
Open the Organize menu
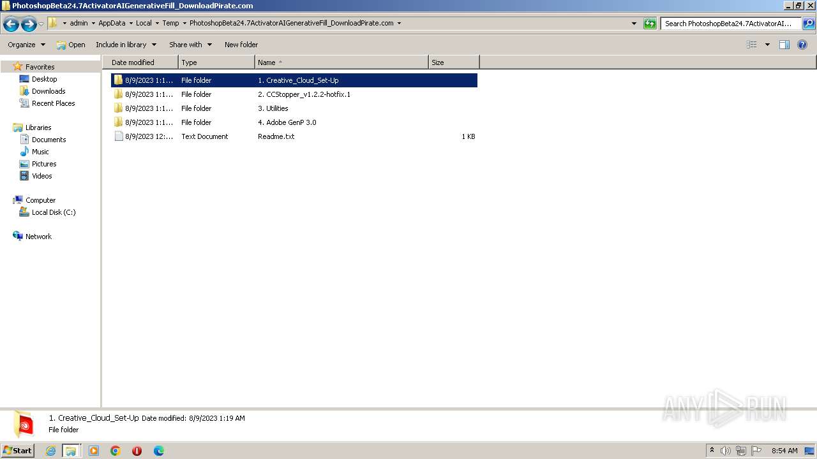[26, 45]
